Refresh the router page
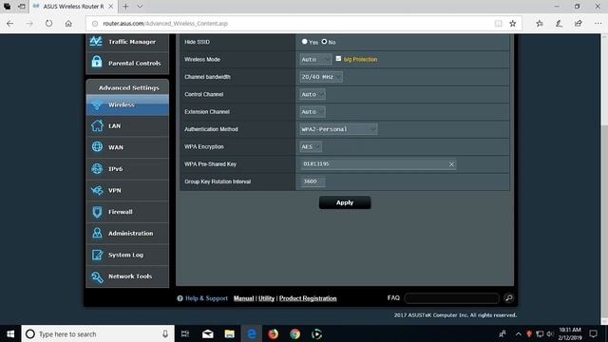Viewport: 608px width, 342px height. (x=48, y=24)
